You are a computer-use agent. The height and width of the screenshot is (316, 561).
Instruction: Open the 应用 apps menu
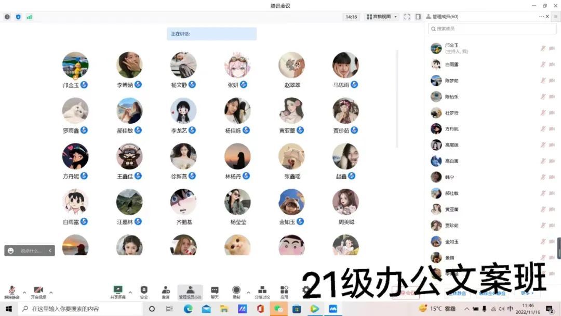(x=284, y=292)
